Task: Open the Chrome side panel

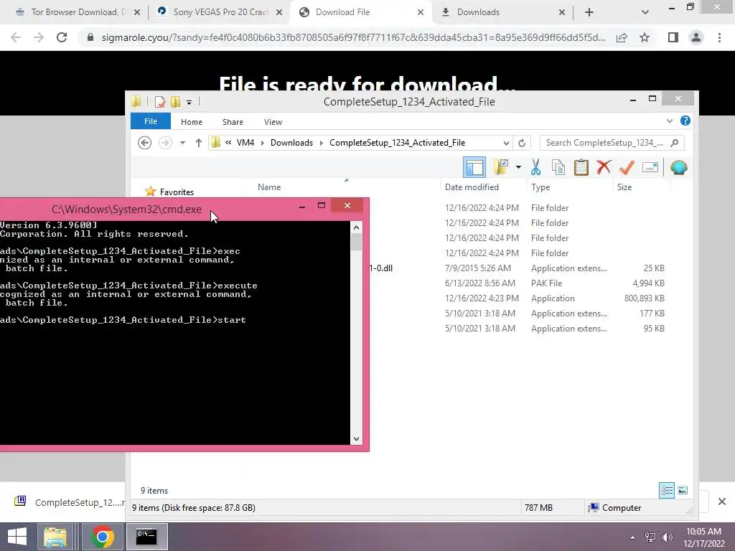Action: click(x=673, y=37)
